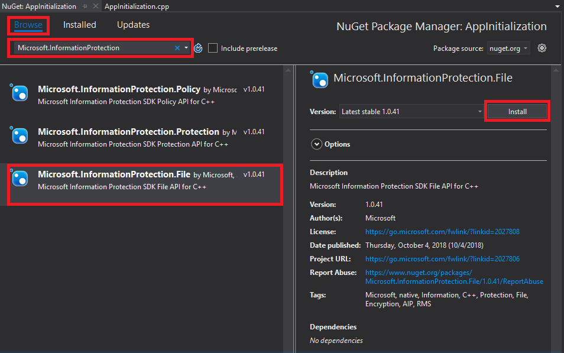
Task: Open NuGet package source settings gear
Action: coord(542,48)
